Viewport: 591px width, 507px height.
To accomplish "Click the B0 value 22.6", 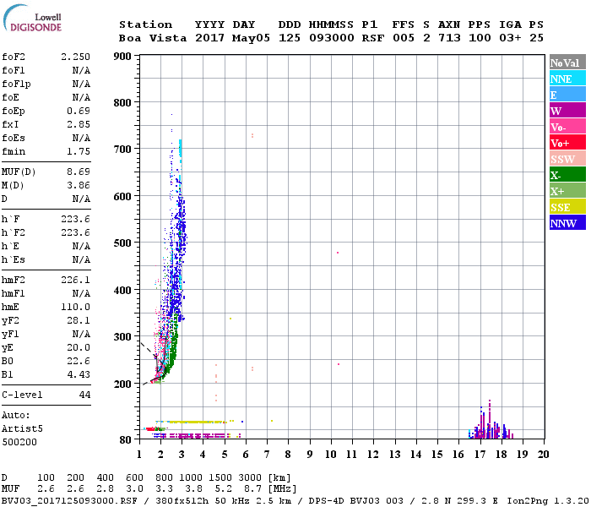I will point(79,361).
